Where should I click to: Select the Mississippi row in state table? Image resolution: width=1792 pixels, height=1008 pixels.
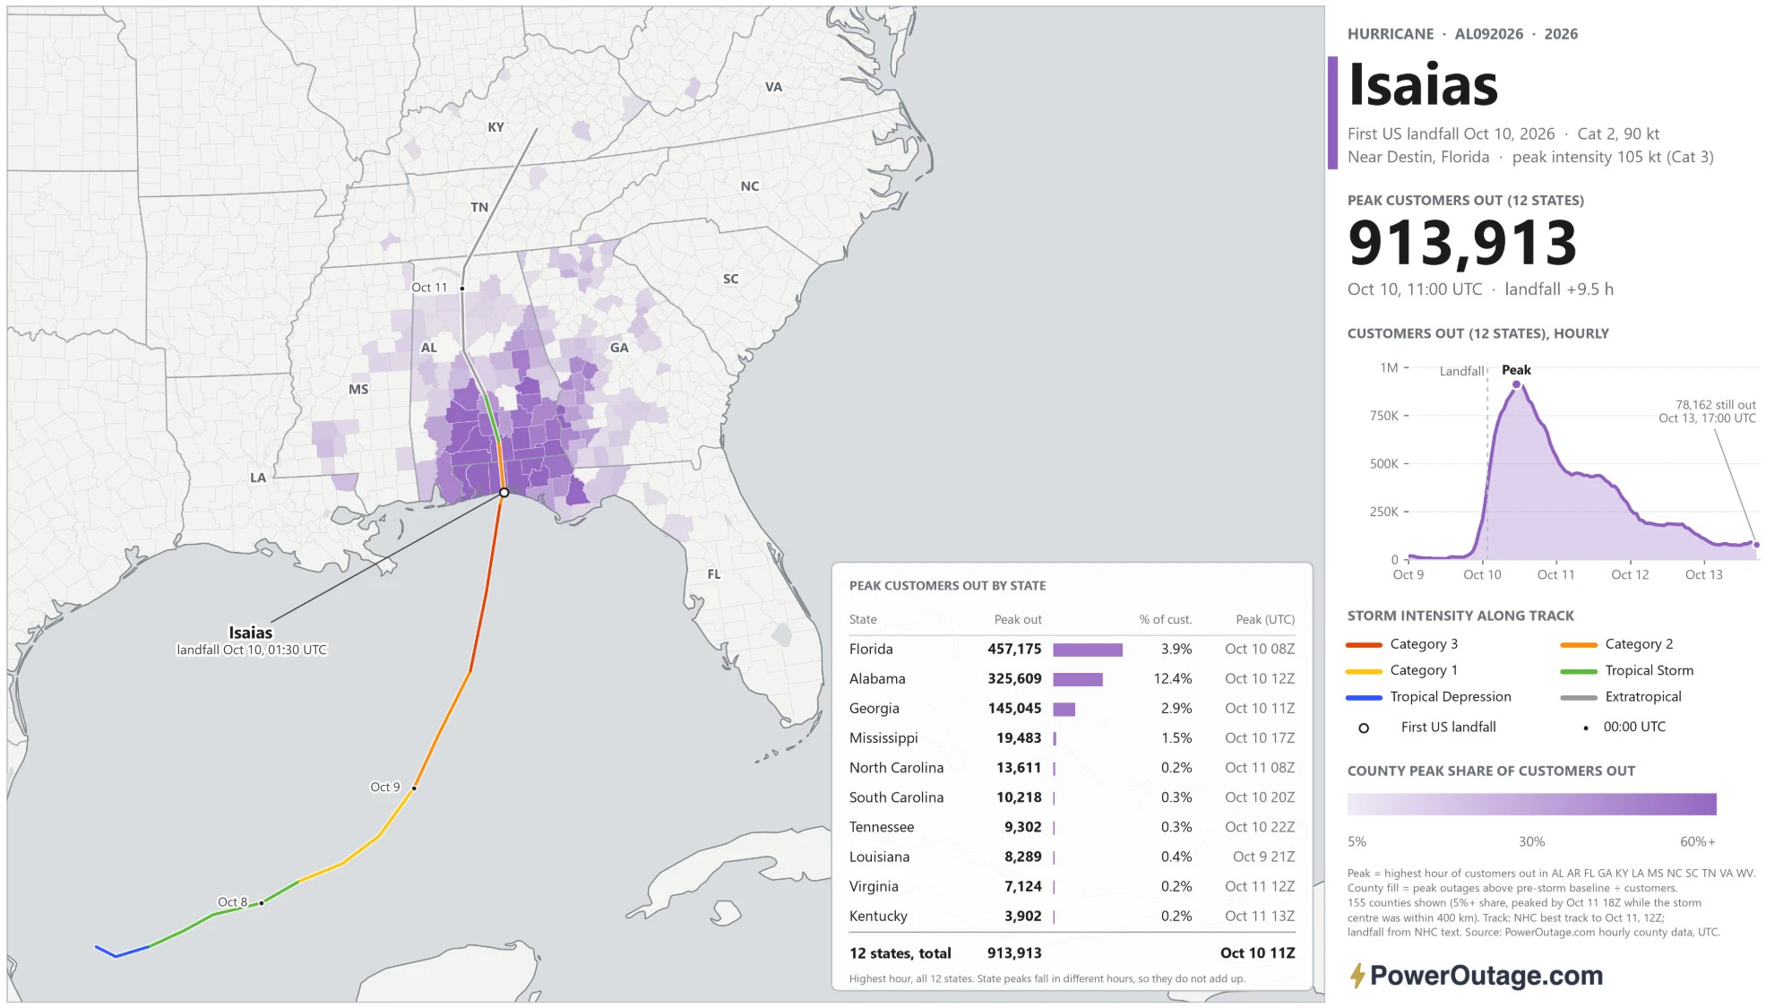pyautogui.click(x=1072, y=738)
